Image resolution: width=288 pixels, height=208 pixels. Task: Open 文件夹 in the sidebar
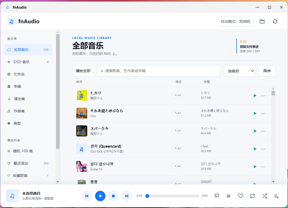pos(28,74)
